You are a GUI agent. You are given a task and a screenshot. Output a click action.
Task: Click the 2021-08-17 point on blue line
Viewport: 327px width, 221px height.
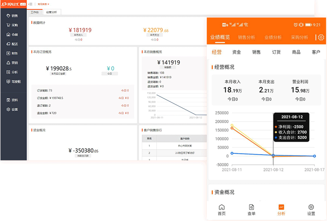[x=314, y=156]
